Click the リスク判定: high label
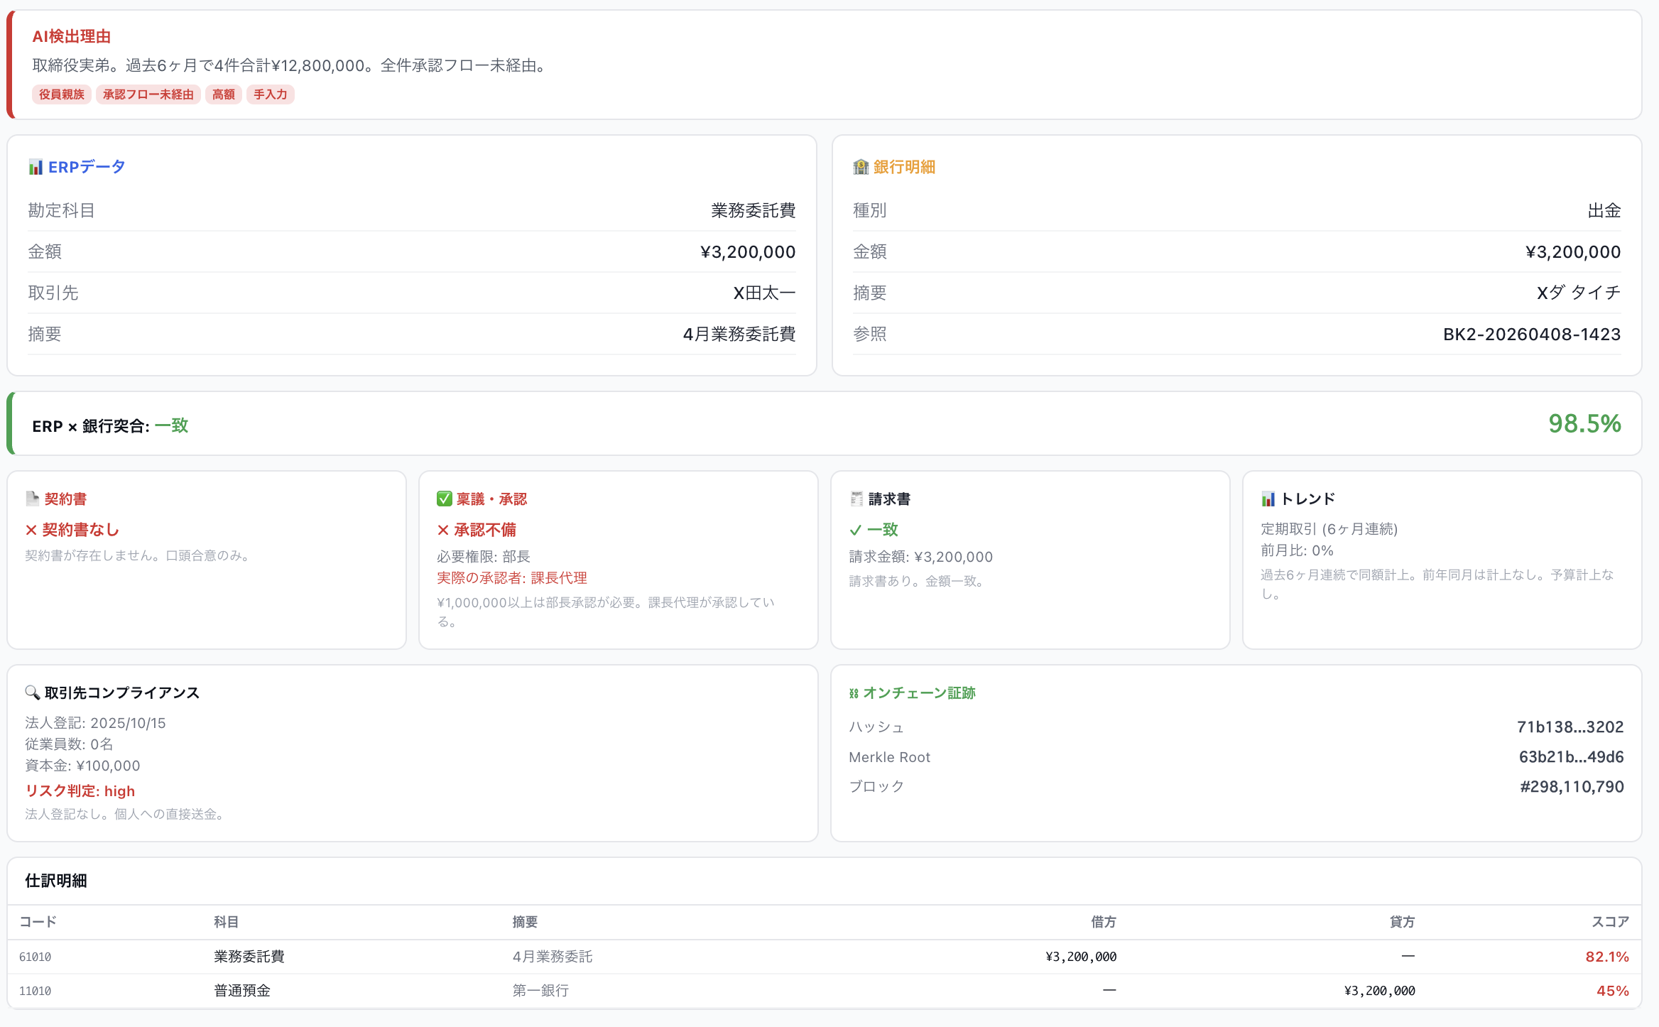 point(80,791)
